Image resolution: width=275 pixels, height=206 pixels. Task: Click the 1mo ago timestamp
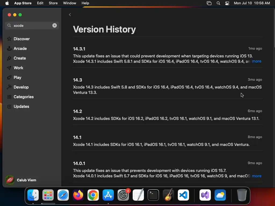[255, 49]
